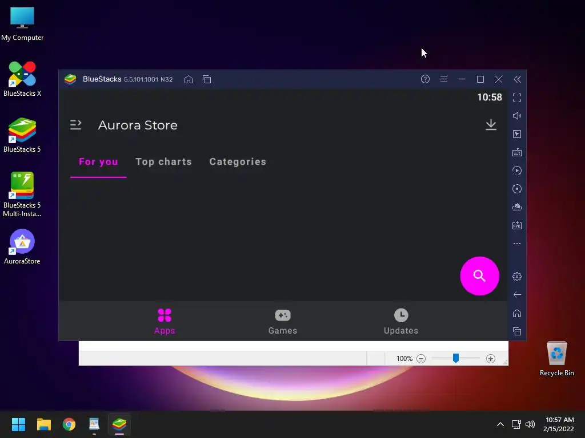This screenshot has width=585, height=438.
Task: Open the recent apps icon in title bar
Action: click(207, 79)
